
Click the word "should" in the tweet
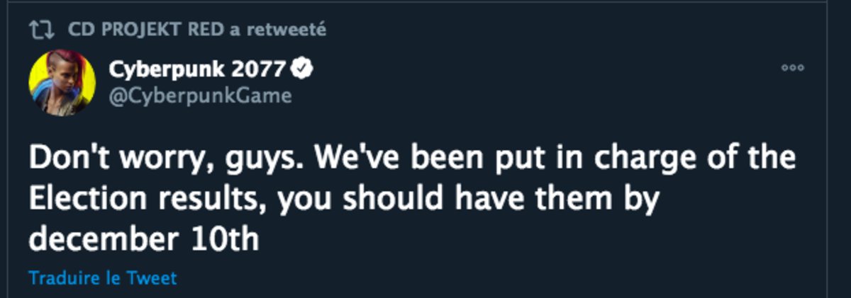[x=414, y=200]
